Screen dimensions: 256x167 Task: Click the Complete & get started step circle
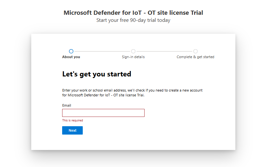[195, 51]
